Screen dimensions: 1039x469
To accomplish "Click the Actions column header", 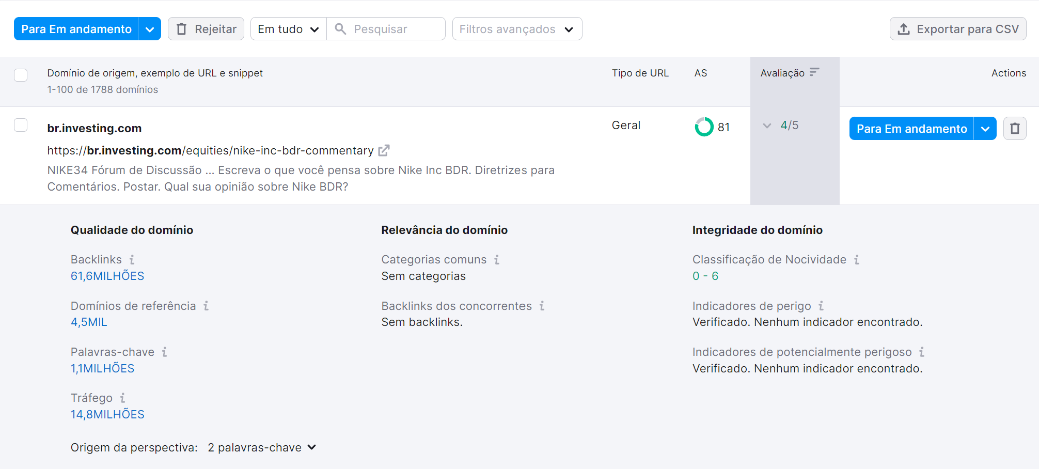I will pos(1009,73).
